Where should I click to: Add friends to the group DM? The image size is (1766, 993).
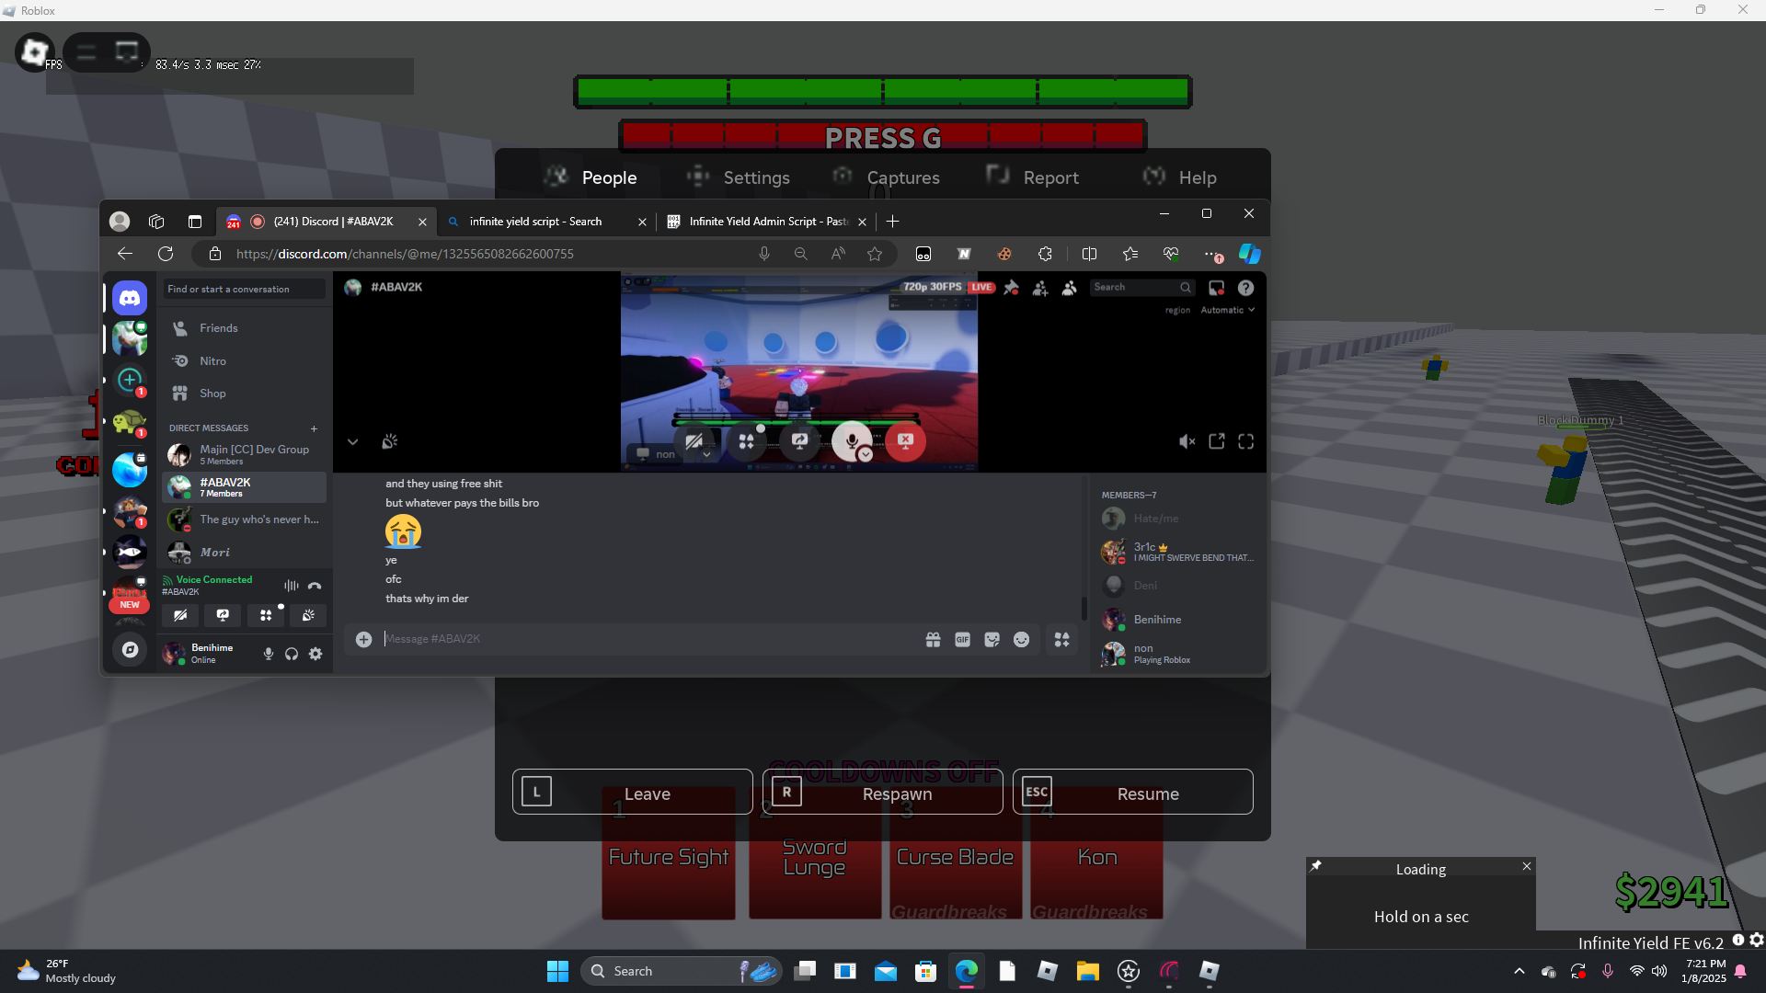(1040, 288)
